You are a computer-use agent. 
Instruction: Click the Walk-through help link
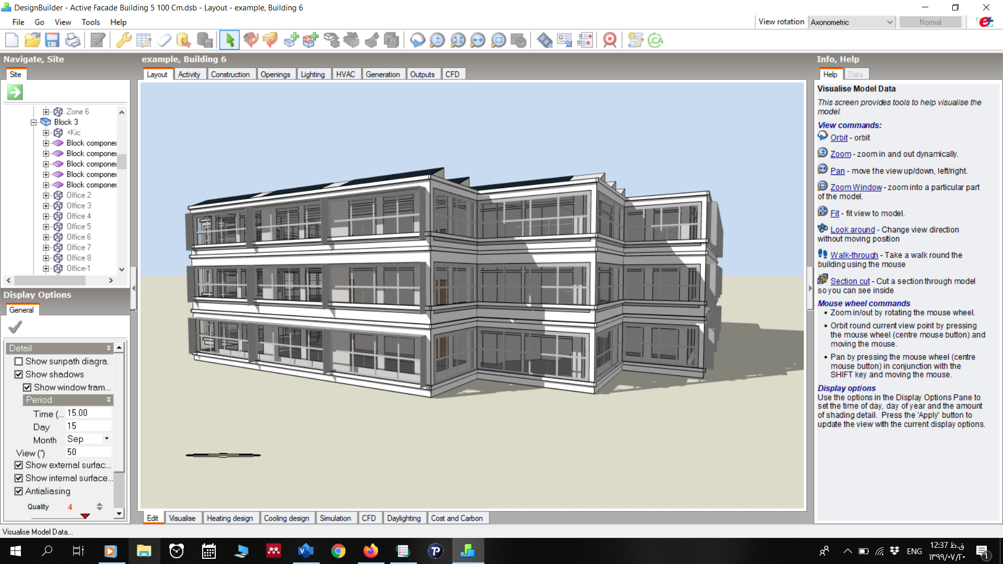pyautogui.click(x=854, y=255)
